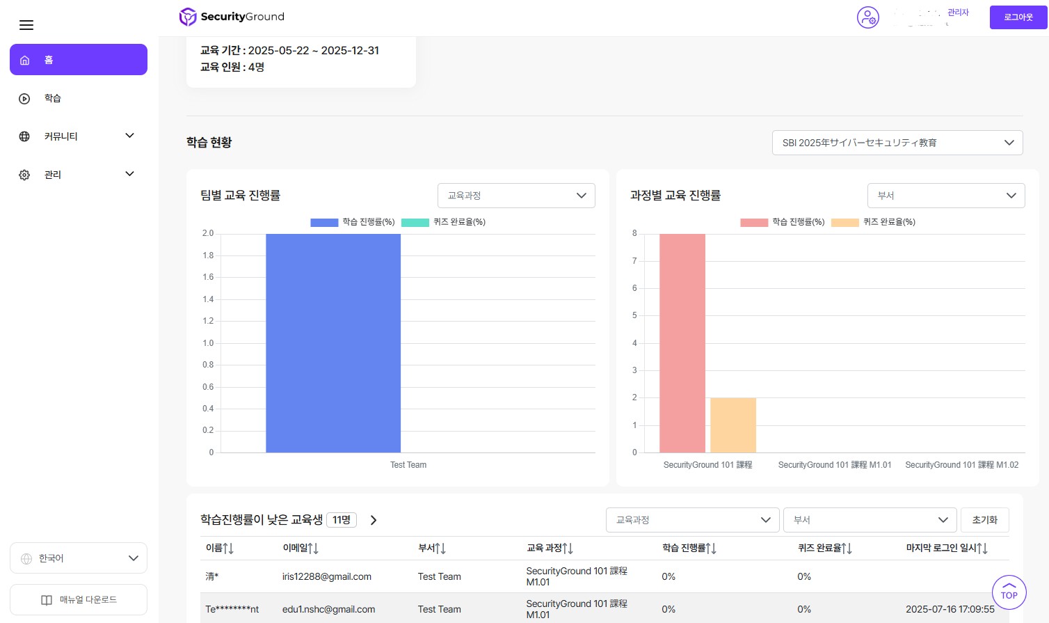Open 교육과정 dropdown in team progress chart

click(516, 196)
